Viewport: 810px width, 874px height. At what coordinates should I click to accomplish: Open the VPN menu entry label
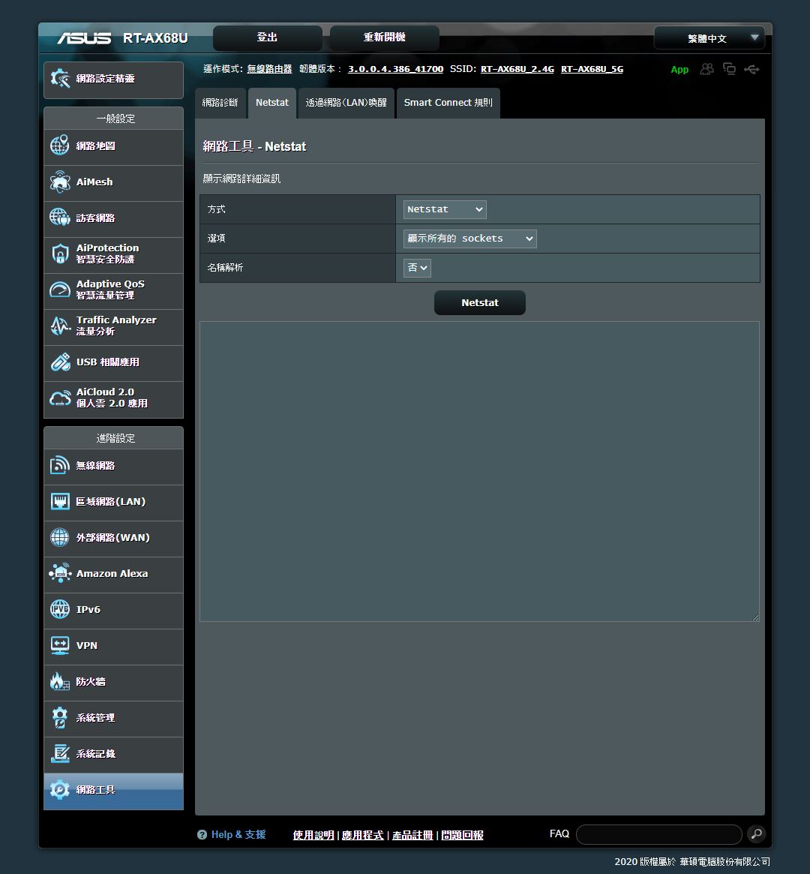[x=87, y=645]
